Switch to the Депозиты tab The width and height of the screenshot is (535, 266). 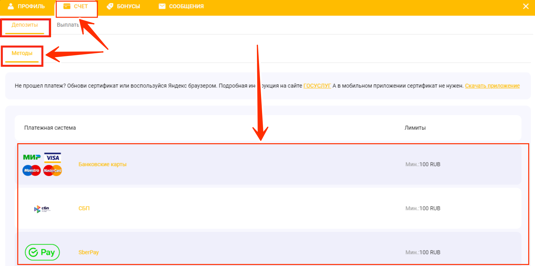[x=25, y=25]
